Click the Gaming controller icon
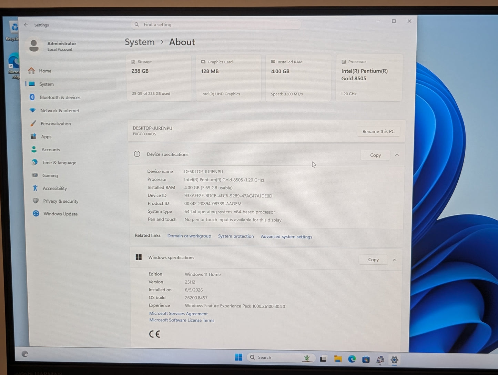This screenshot has width=498, height=375. click(x=35, y=175)
